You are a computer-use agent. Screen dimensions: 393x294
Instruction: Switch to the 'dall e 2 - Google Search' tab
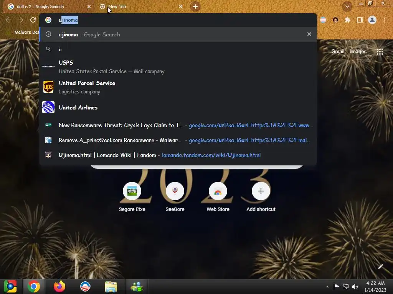coord(49,7)
